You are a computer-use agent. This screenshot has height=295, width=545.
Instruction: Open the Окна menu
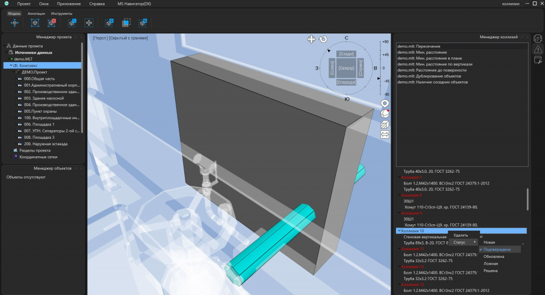(x=44, y=4)
